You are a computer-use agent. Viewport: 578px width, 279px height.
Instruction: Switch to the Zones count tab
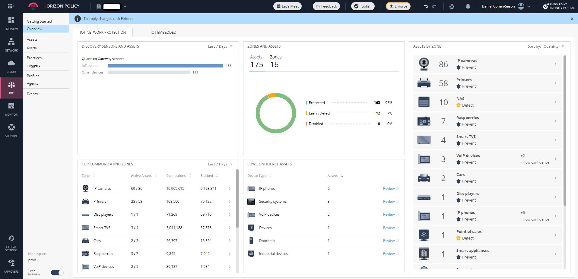point(275,61)
